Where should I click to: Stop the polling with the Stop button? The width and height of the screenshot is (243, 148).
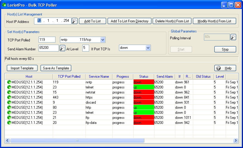click(225, 49)
